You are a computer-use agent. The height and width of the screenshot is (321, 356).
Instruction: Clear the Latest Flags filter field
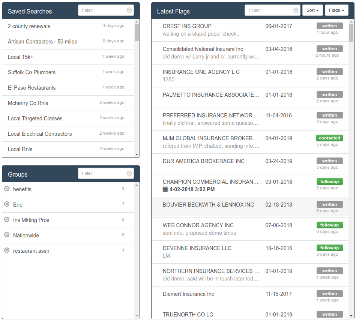click(296, 10)
